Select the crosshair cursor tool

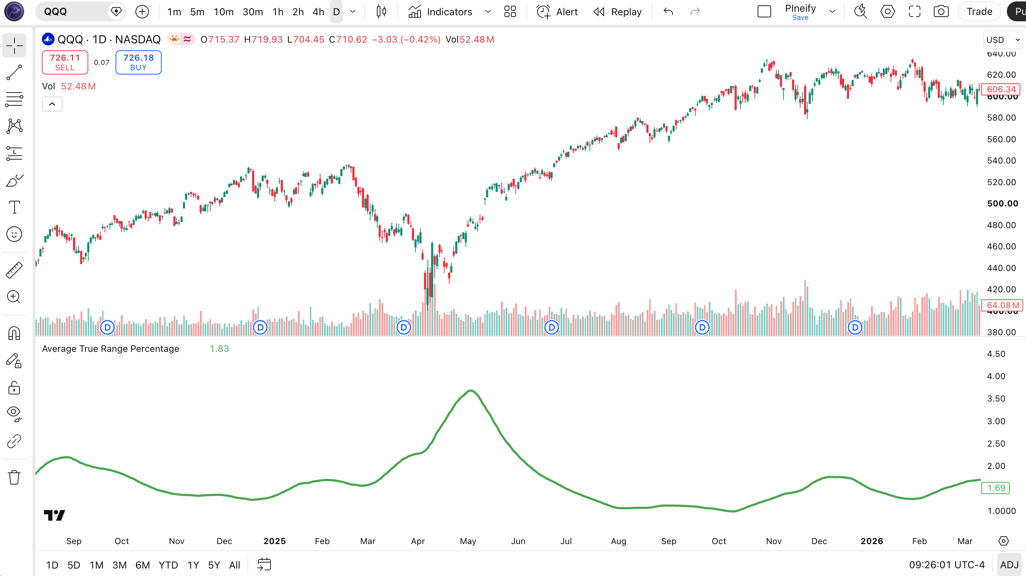point(14,45)
